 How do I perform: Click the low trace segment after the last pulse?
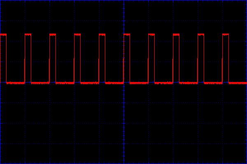(x=238, y=83)
